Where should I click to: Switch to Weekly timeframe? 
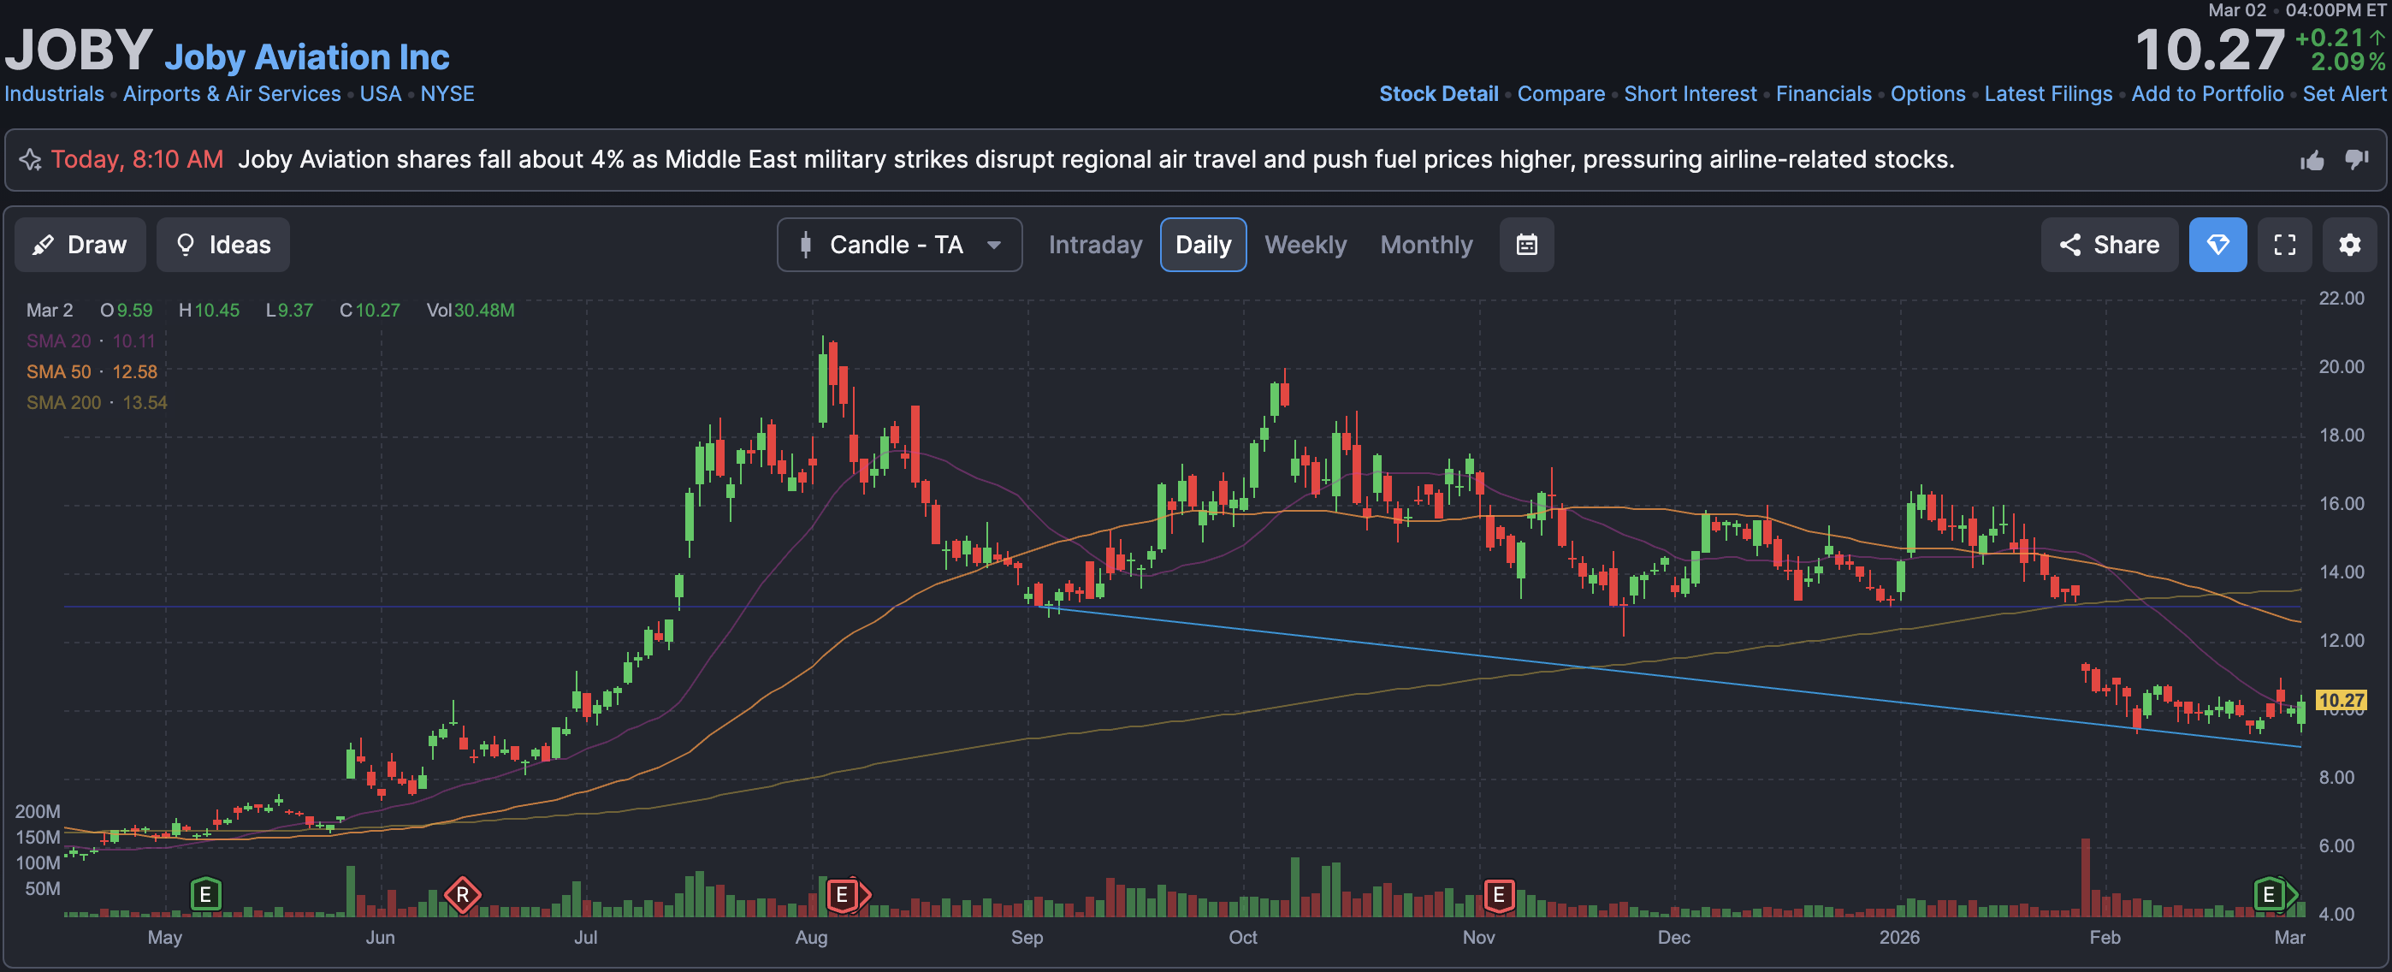pyautogui.click(x=1305, y=245)
